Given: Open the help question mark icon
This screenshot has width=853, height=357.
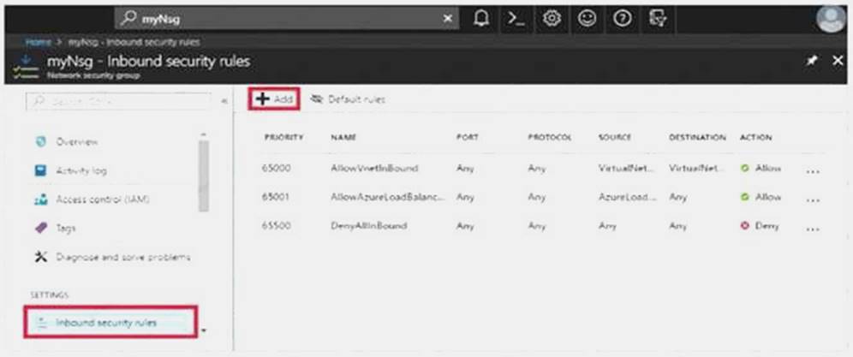Looking at the screenshot, I should coord(623,19).
